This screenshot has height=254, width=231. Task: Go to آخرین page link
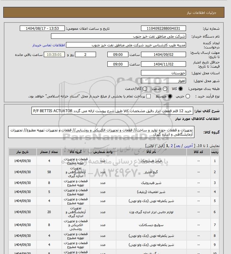[x=188, y=146]
